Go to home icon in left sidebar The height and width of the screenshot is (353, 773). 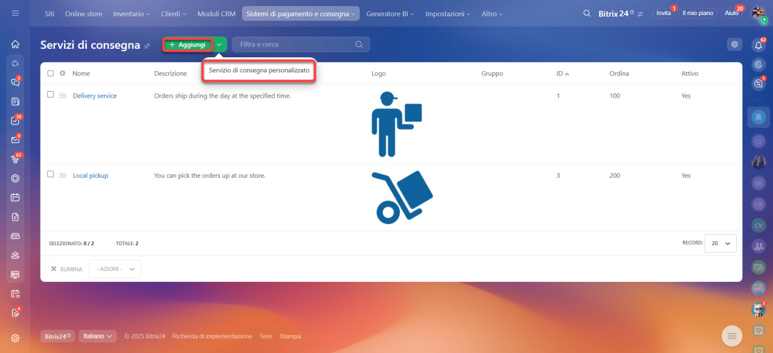15,44
